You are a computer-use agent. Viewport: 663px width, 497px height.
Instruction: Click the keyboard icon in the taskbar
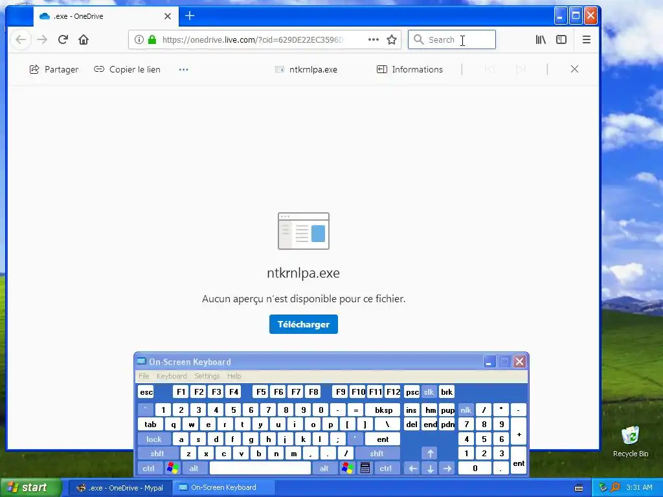579,488
